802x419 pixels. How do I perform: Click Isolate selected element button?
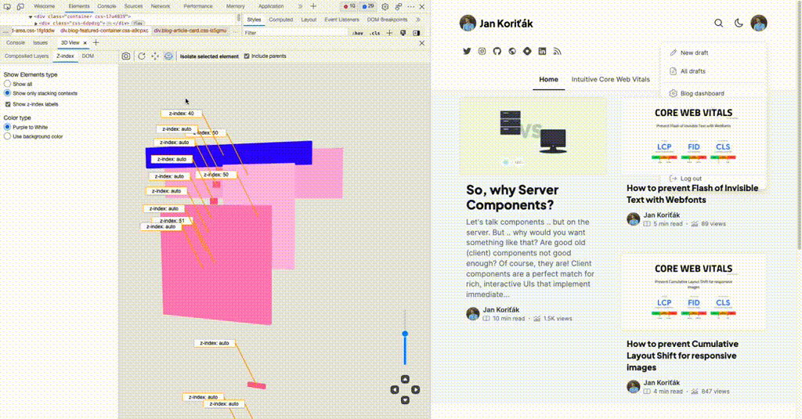(x=209, y=56)
